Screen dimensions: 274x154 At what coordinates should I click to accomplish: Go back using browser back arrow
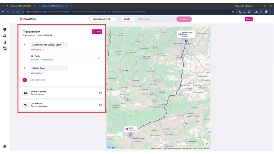pos(3,12)
